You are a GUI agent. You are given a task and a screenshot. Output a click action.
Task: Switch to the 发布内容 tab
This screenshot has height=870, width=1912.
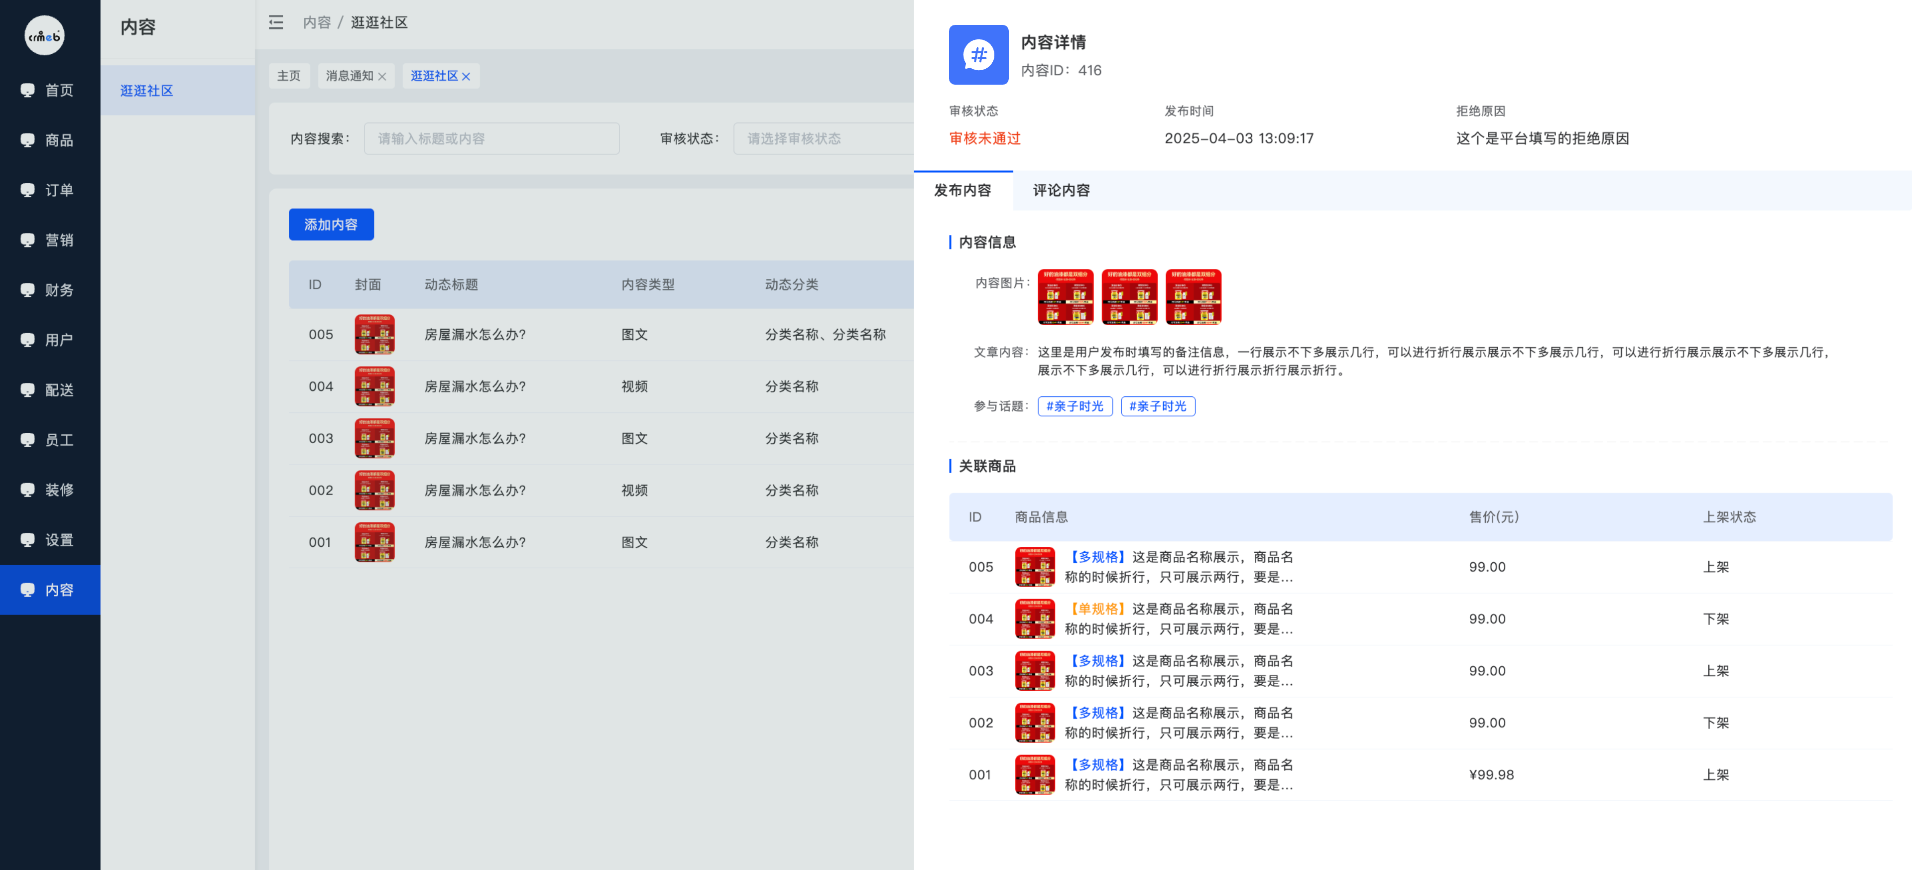pyautogui.click(x=963, y=190)
